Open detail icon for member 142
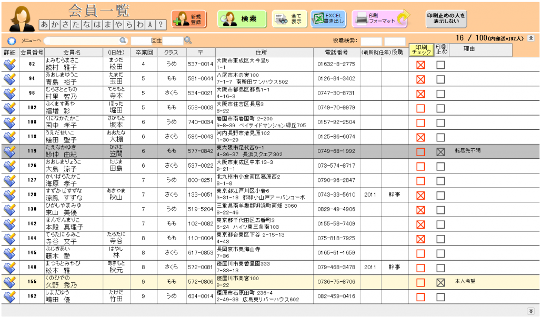Viewport: 541px width, 318px height. 9,224
